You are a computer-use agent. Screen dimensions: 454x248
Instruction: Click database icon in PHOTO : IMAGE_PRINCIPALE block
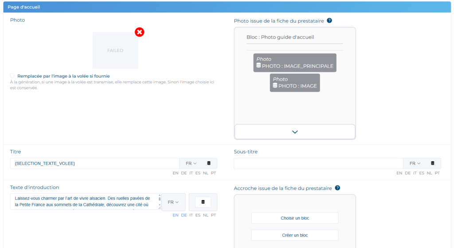[258, 65]
